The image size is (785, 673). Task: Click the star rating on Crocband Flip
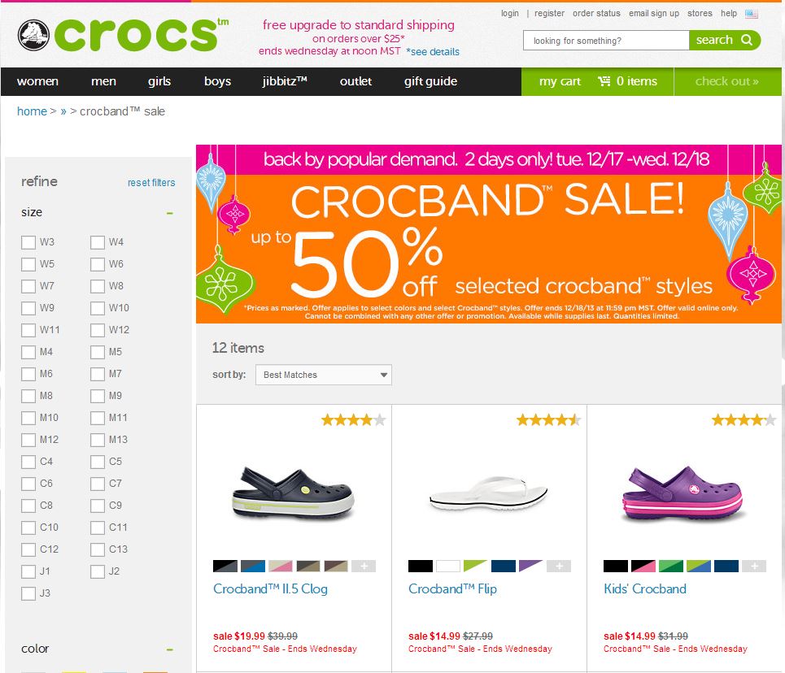tap(548, 420)
